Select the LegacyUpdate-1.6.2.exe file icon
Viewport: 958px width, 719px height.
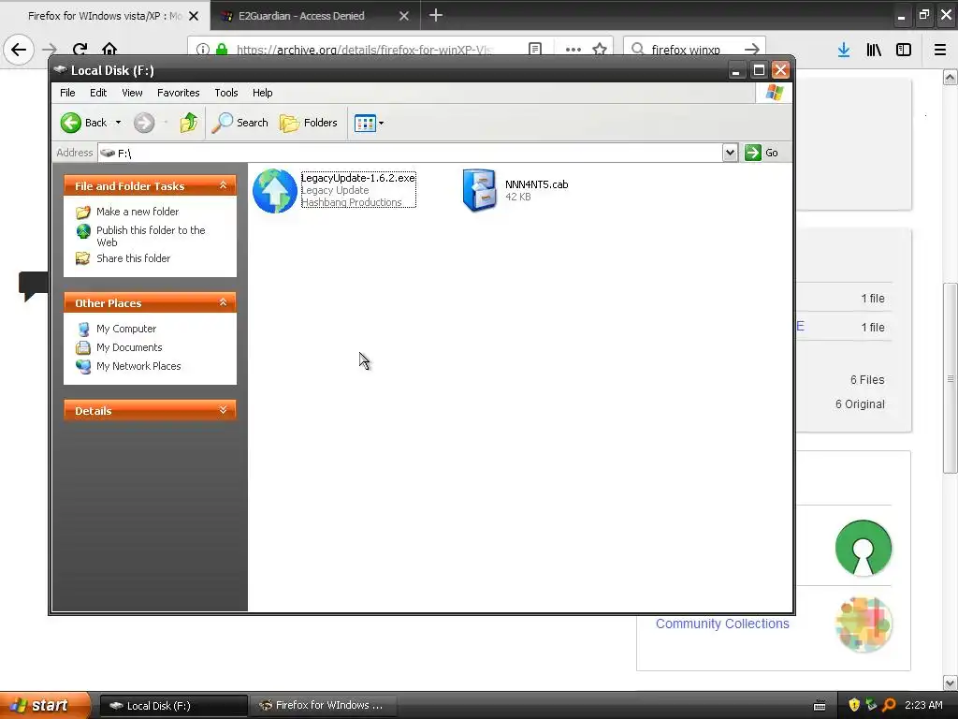click(275, 191)
